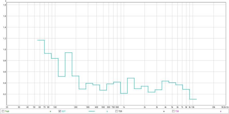This screenshot has height=114, width=229.
Task: Click the lowest EDT step near 10k
Action: (x=193, y=99)
